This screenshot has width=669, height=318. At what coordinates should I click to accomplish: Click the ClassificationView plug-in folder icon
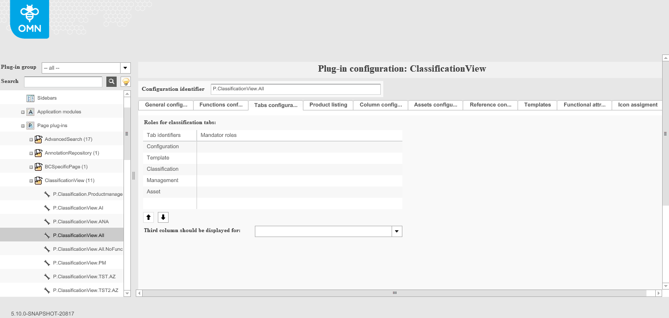pyautogui.click(x=38, y=180)
